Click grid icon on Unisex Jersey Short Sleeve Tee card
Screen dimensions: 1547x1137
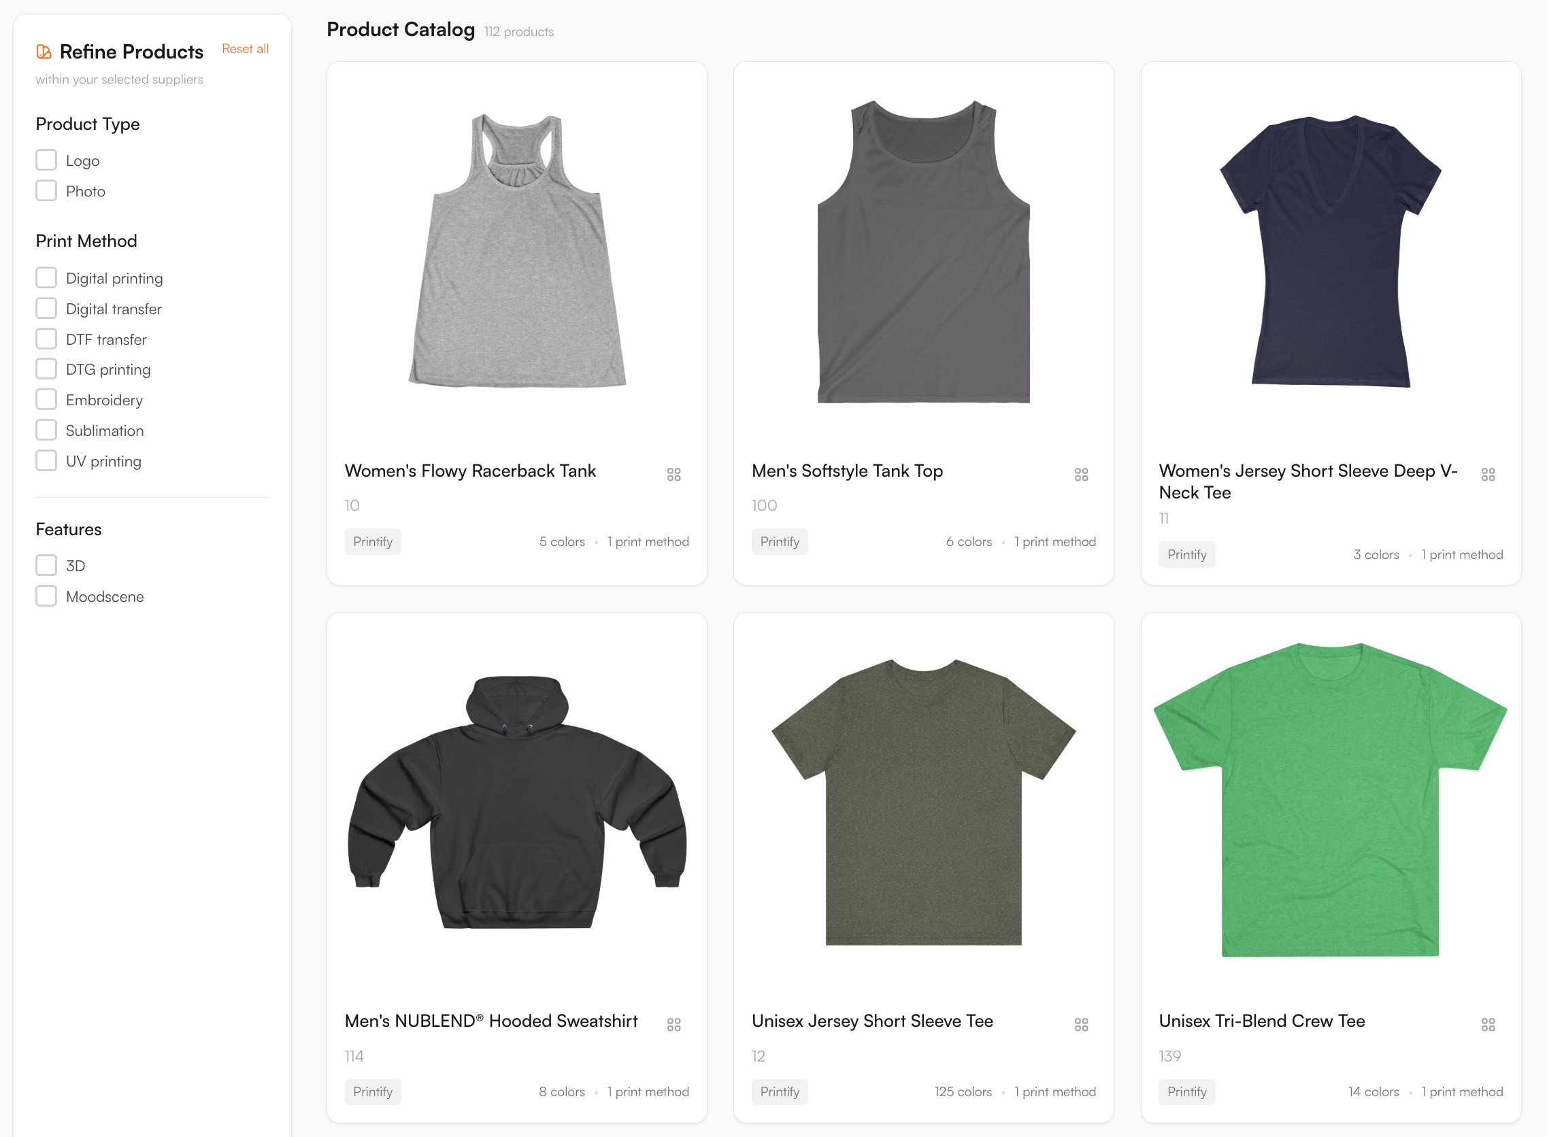point(1081,1024)
